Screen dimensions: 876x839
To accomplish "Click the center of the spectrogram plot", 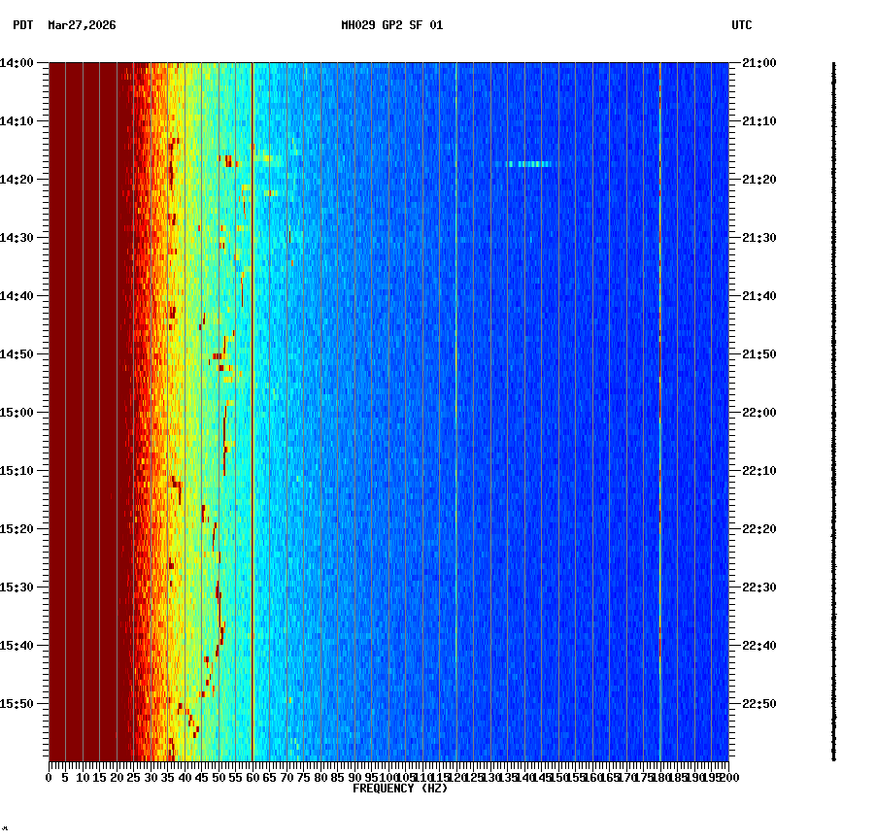I will [x=387, y=412].
